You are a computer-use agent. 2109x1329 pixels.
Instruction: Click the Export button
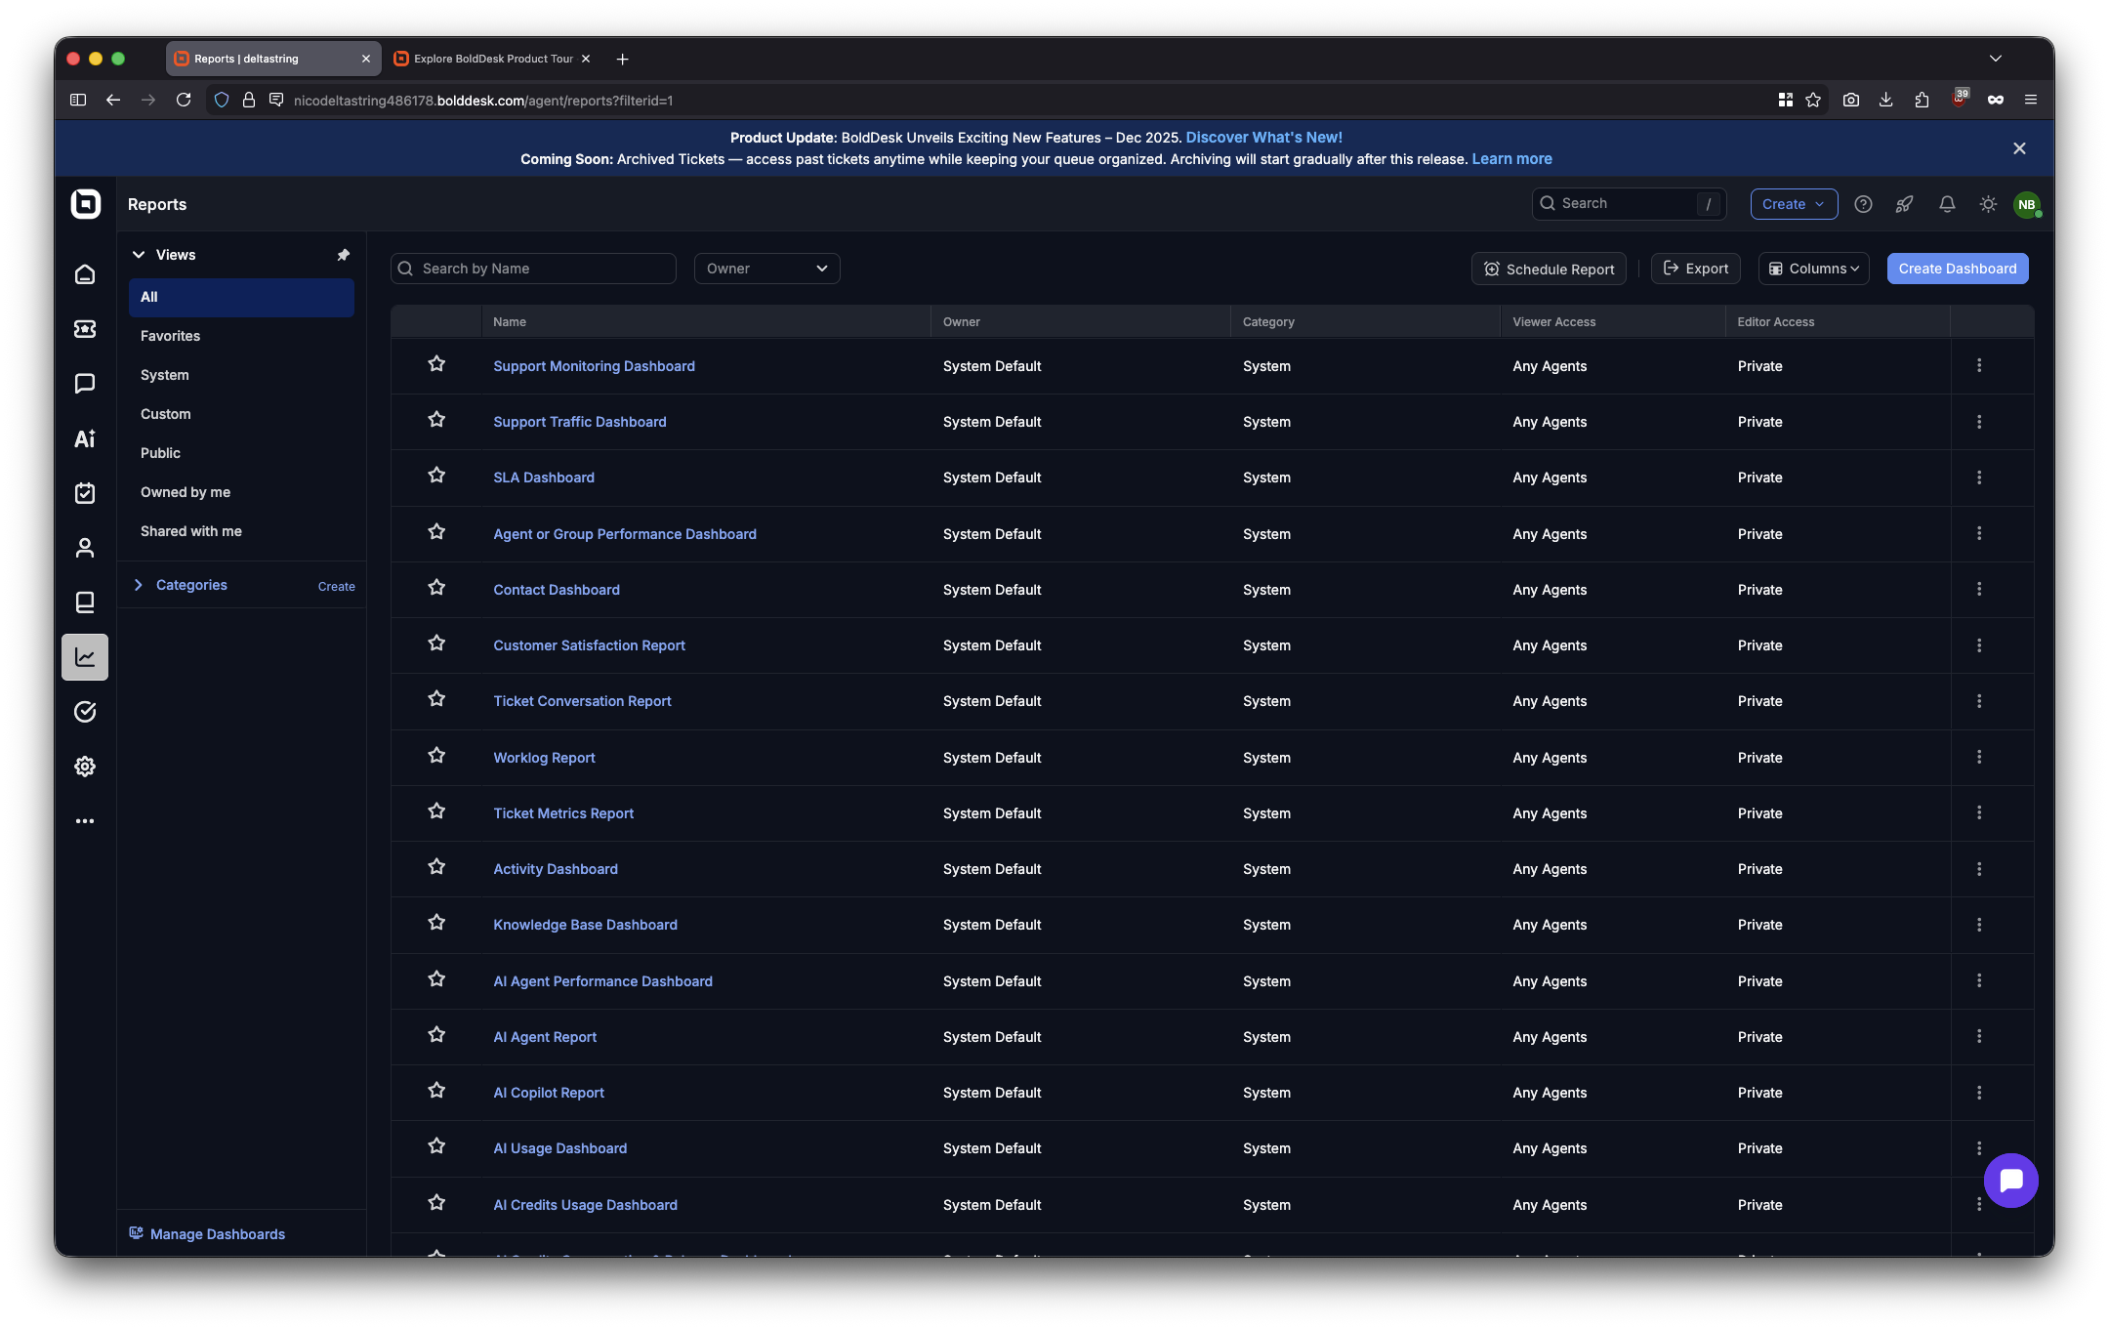(1695, 269)
